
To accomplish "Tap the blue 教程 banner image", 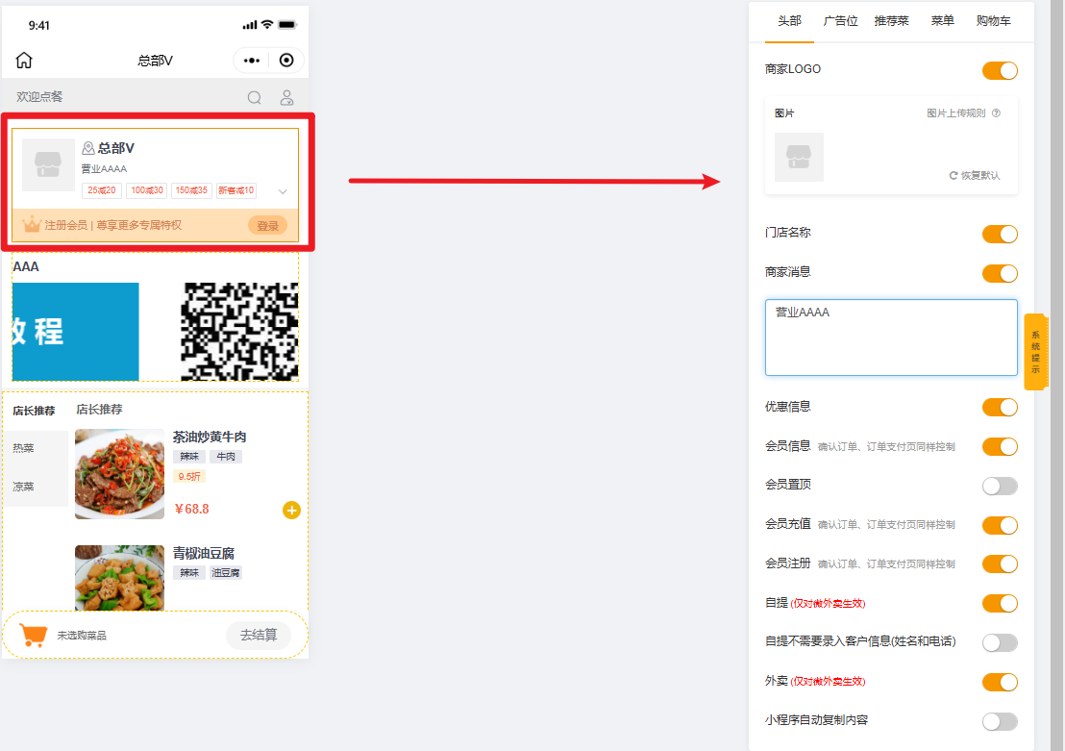I will tap(75, 332).
